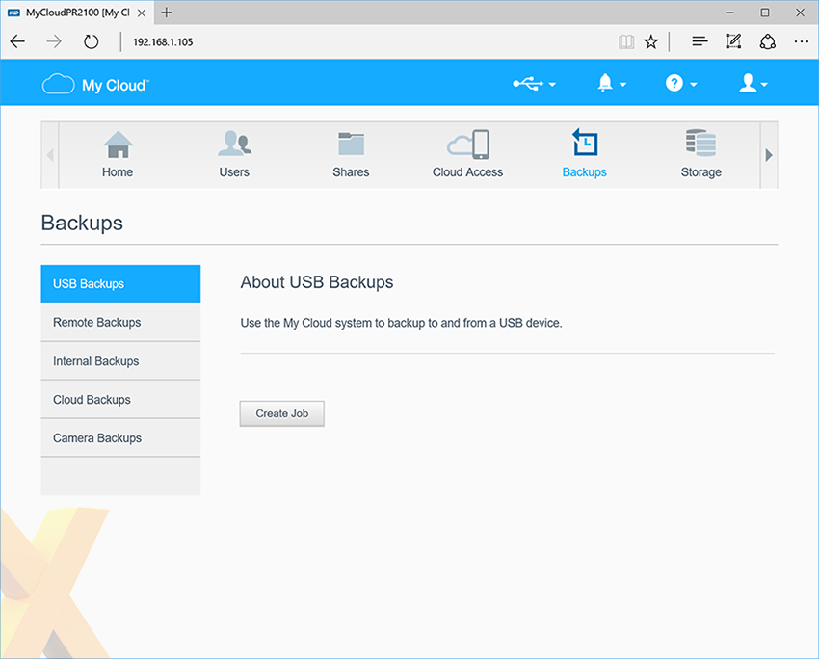Switch to Cloud Backups tab
The width and height of the screenshot is (819, 659).
click(120, 400)
